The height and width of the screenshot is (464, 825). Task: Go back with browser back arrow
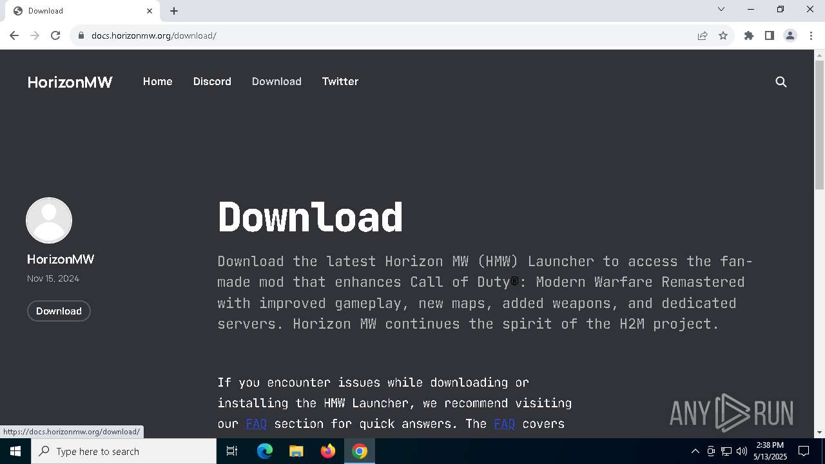[x=14, y=35]
